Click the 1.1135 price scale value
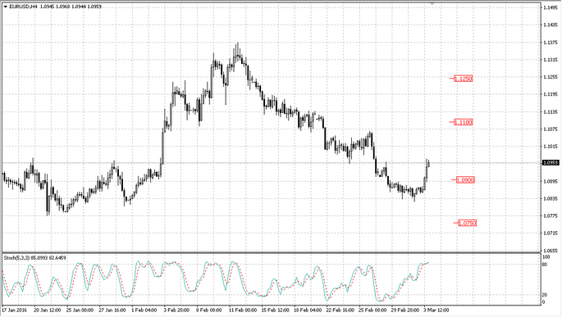Viewport: 562px width, 317px height. [x=551, y=112]
